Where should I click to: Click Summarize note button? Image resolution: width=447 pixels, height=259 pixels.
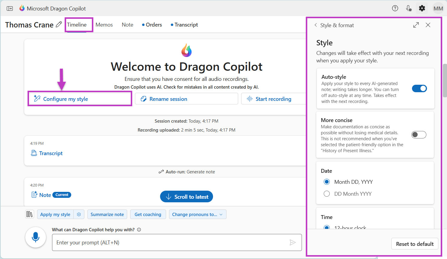107,214
